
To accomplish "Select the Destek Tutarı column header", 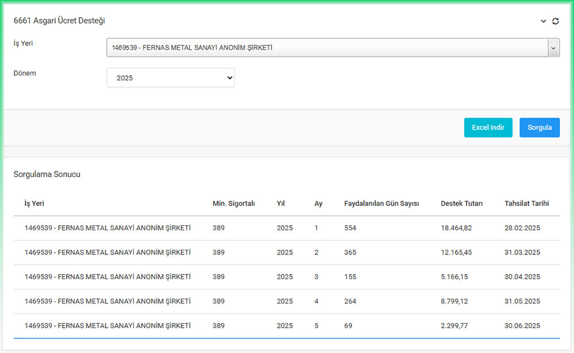I will tap(461, 204).
